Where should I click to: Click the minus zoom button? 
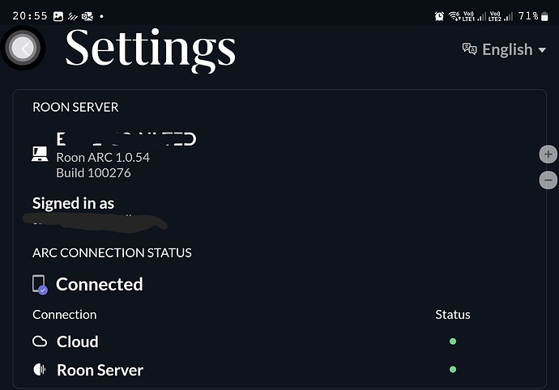tap(548, 180)
